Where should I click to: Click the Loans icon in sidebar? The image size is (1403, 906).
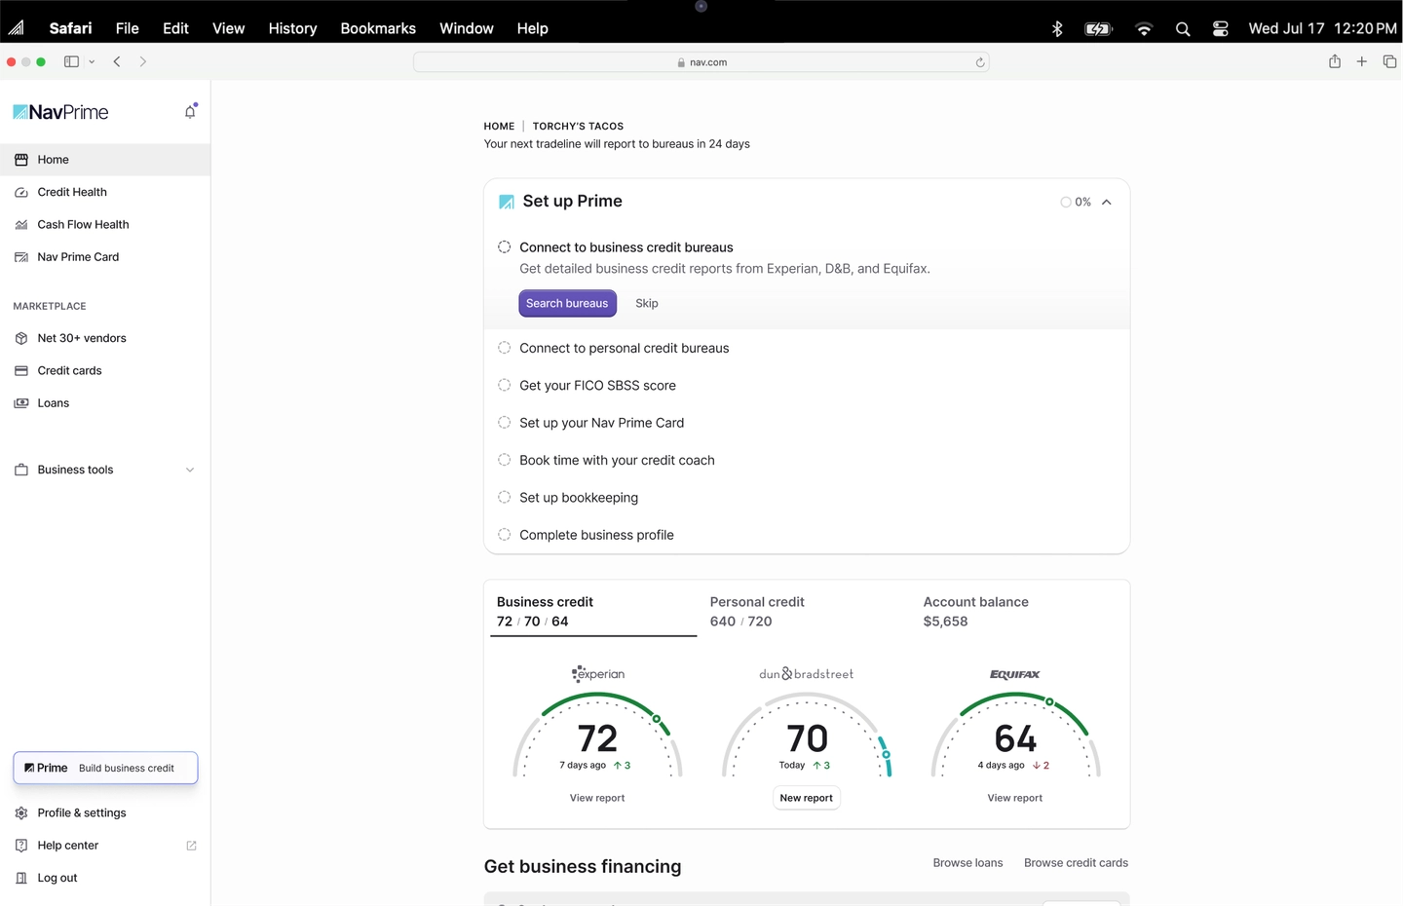pos(21,403)
